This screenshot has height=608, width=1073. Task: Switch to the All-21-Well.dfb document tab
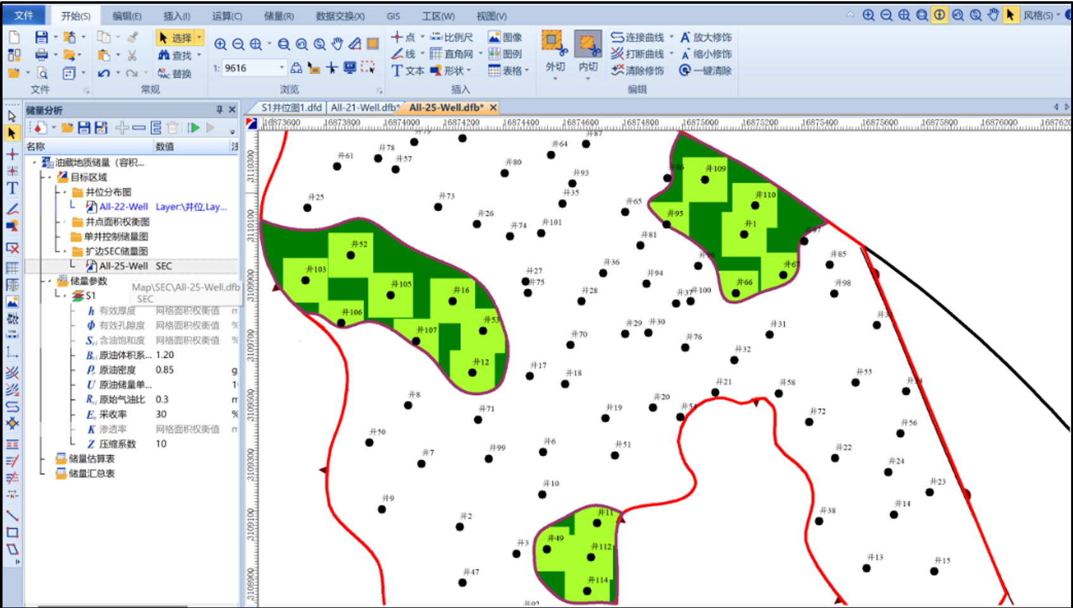click(x=364, y=107)
